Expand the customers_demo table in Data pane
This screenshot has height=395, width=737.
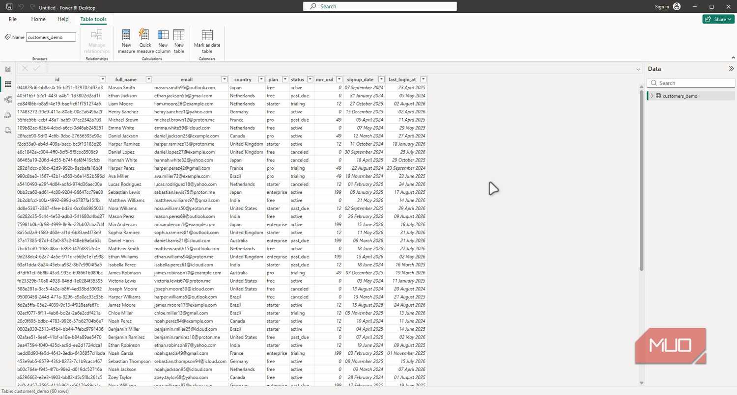(652, 96)
